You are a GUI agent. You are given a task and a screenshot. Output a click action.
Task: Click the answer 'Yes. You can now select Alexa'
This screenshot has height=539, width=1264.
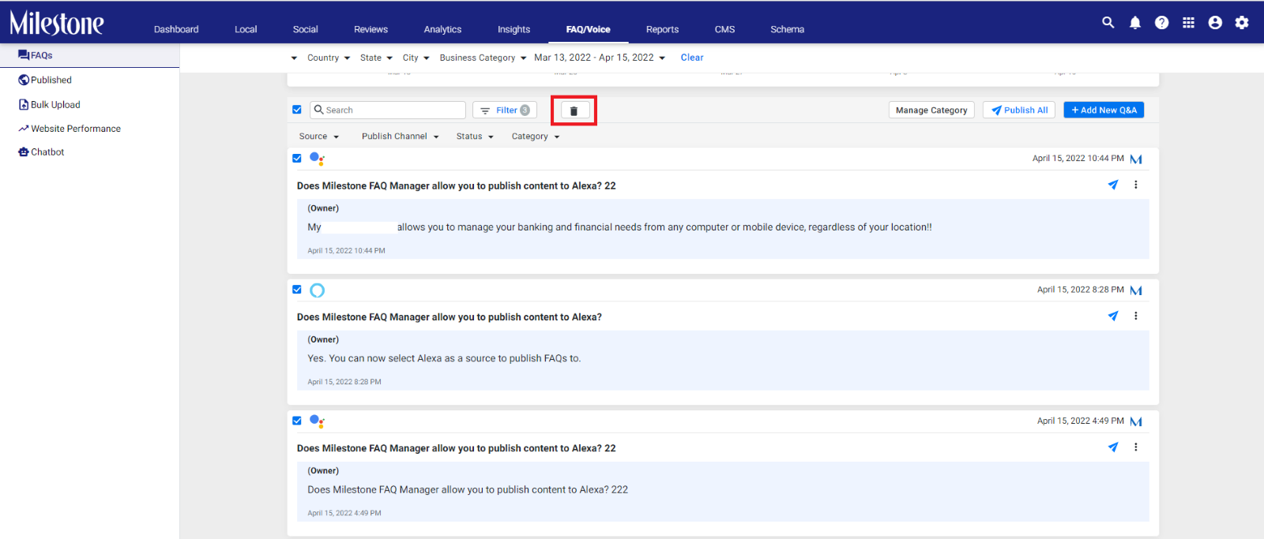point(444,358)
